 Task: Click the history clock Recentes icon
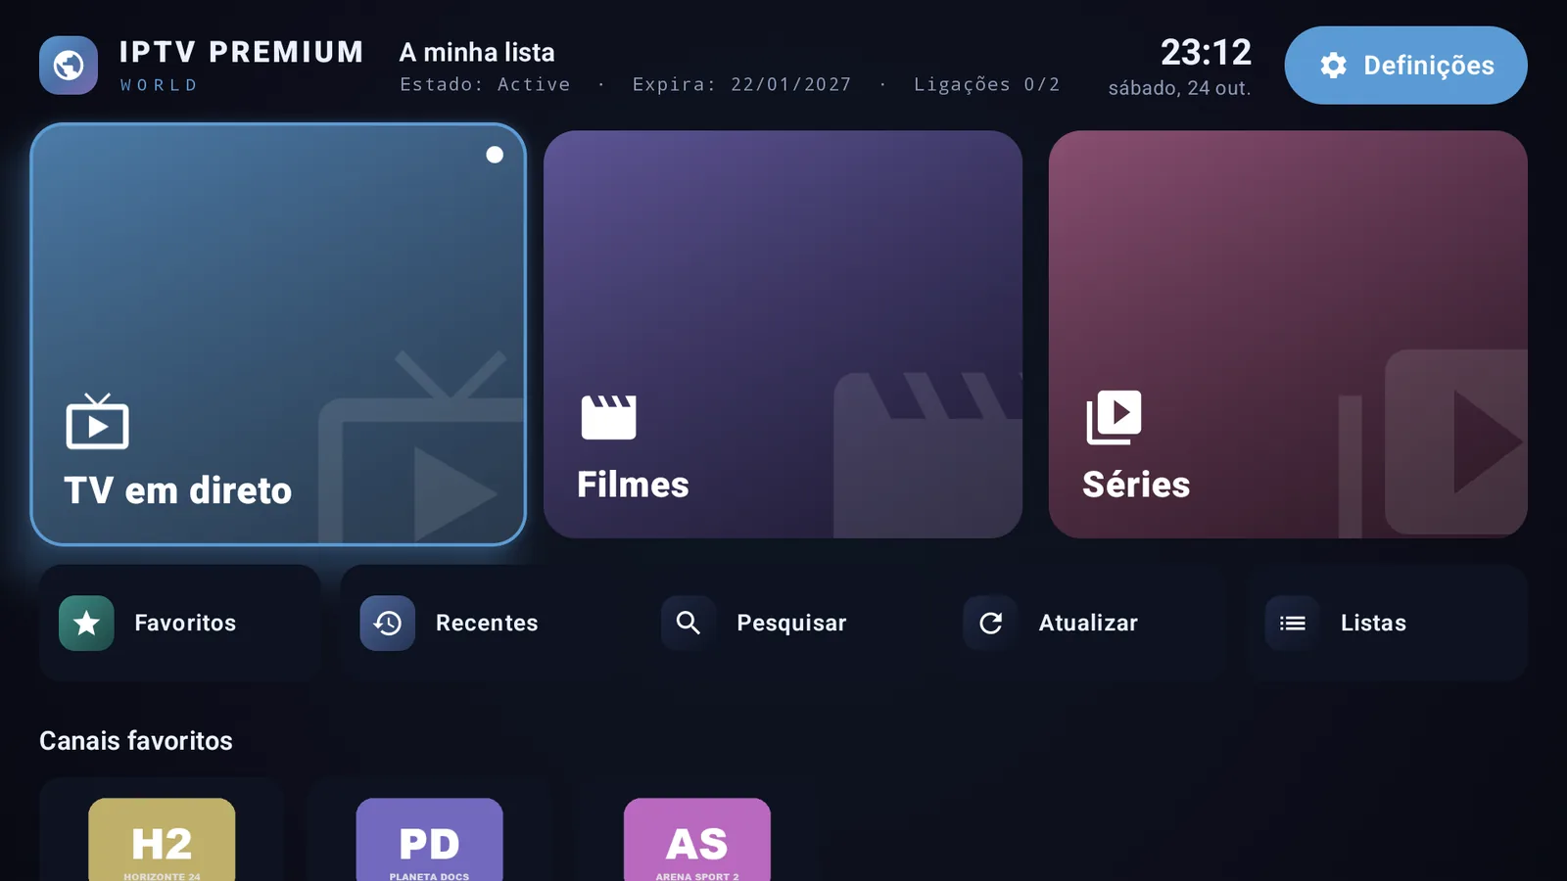point(388,624)
